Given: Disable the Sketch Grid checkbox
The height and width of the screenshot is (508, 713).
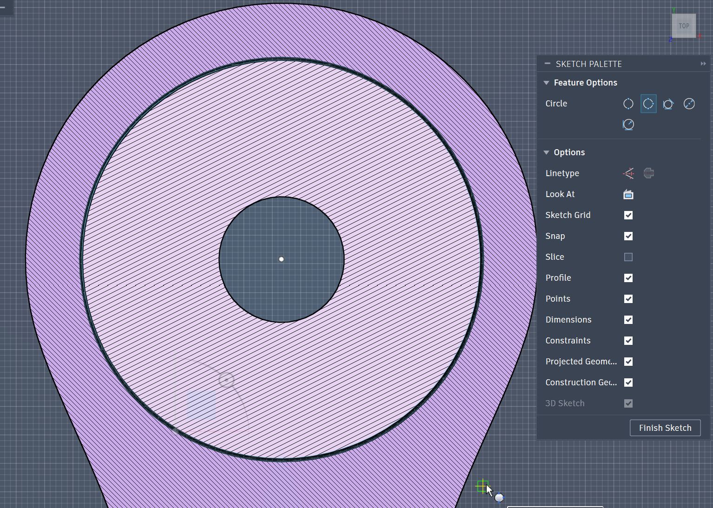Looking at the screenshot, I should click(x=628, y=215).
